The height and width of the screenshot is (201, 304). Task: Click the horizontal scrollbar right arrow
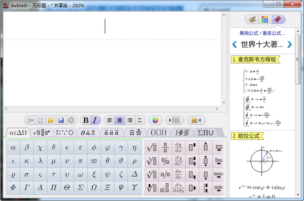click(x=217, y=109)
